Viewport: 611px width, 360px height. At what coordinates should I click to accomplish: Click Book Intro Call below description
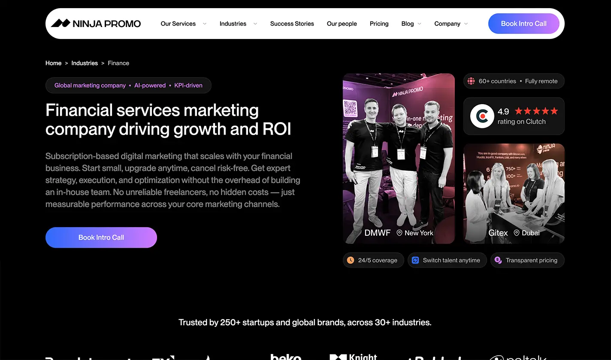(x=101, y=237)
